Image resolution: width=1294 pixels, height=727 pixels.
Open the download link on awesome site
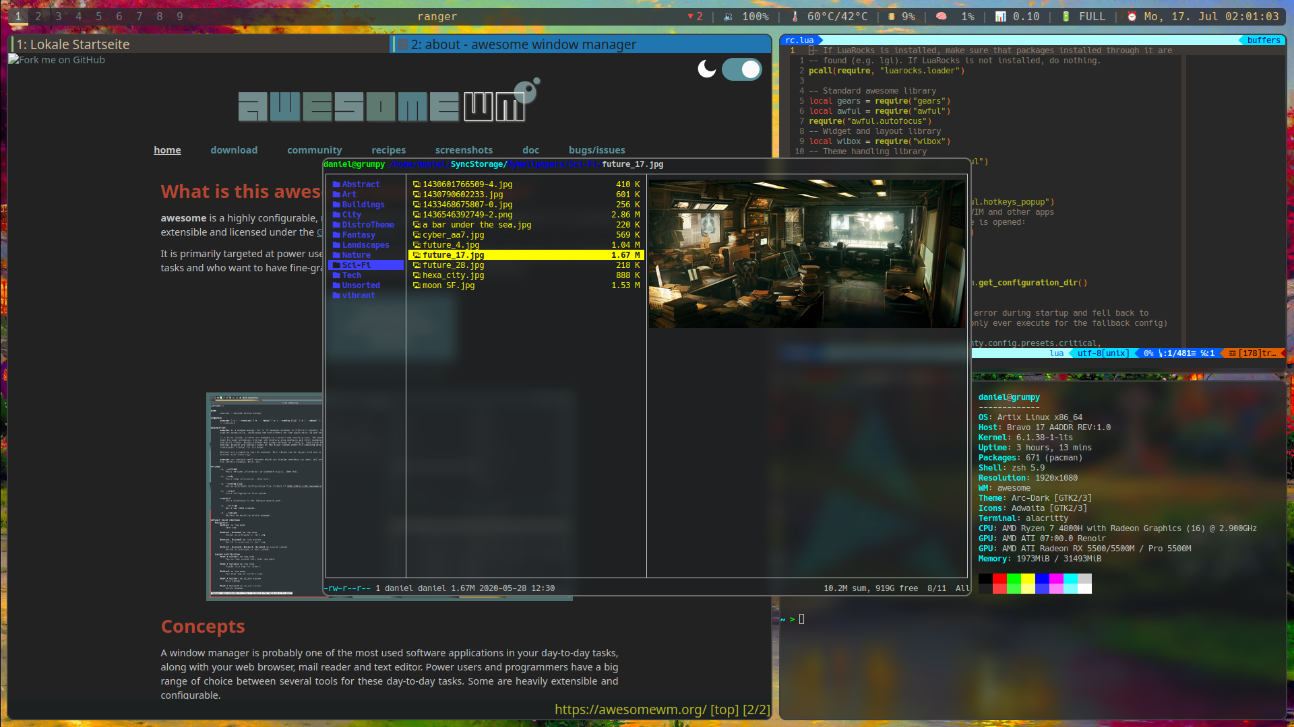[233, 150]
